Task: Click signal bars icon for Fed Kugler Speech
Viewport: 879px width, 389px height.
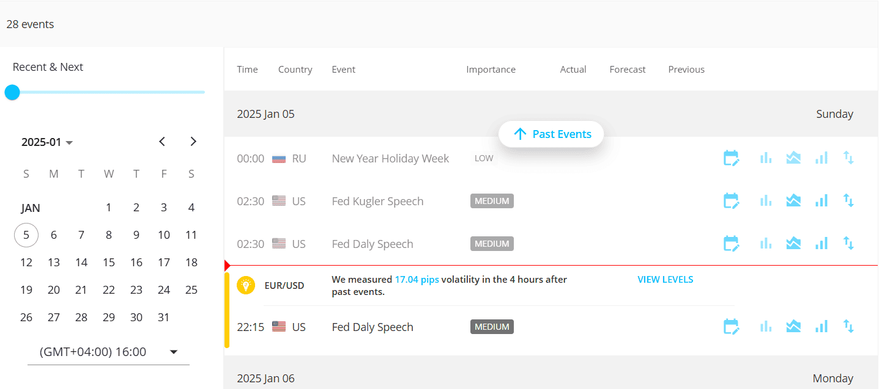Action: click(821, 201)
